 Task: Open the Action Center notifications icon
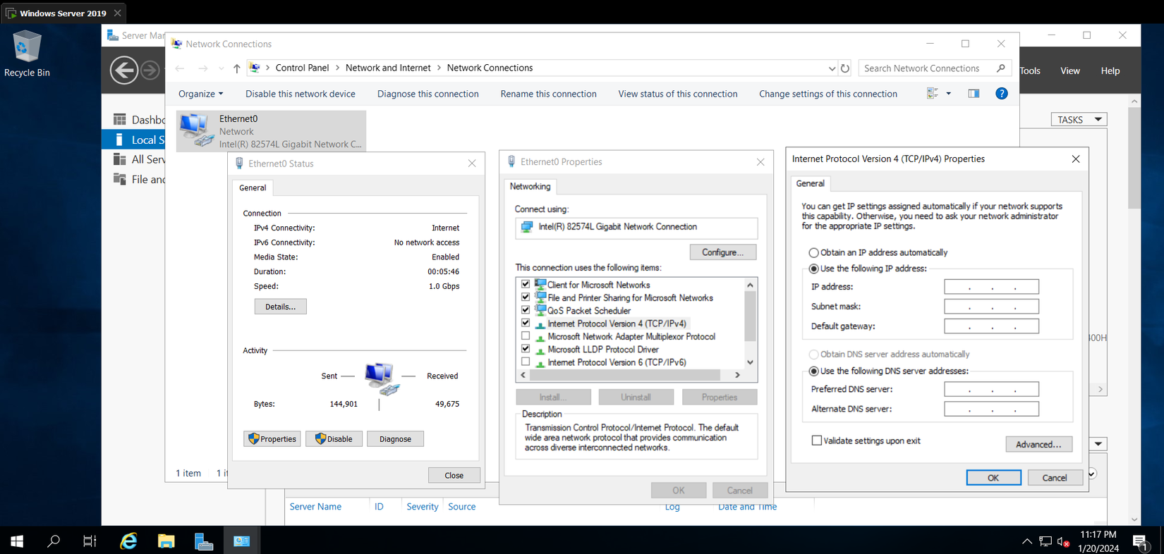click(x=1140, y=541)
